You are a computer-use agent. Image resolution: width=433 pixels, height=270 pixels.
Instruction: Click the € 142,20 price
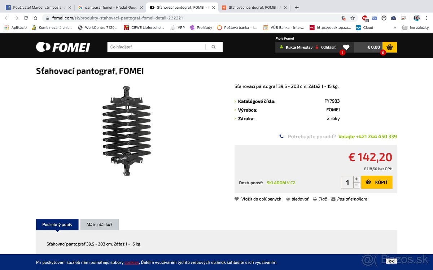point(370,157)
